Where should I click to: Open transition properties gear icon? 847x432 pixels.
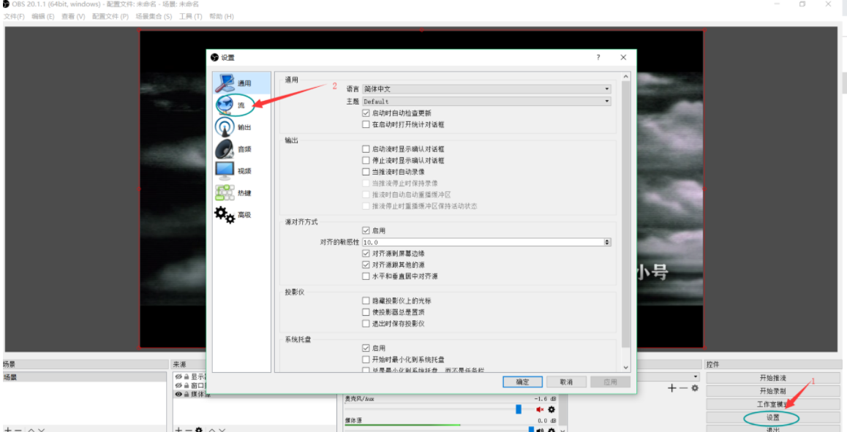[x=695, y=388]
